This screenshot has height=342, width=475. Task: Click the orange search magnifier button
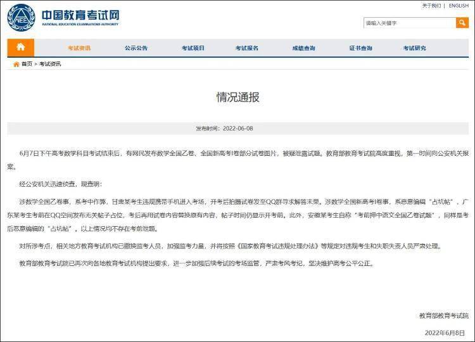(462, 23)
